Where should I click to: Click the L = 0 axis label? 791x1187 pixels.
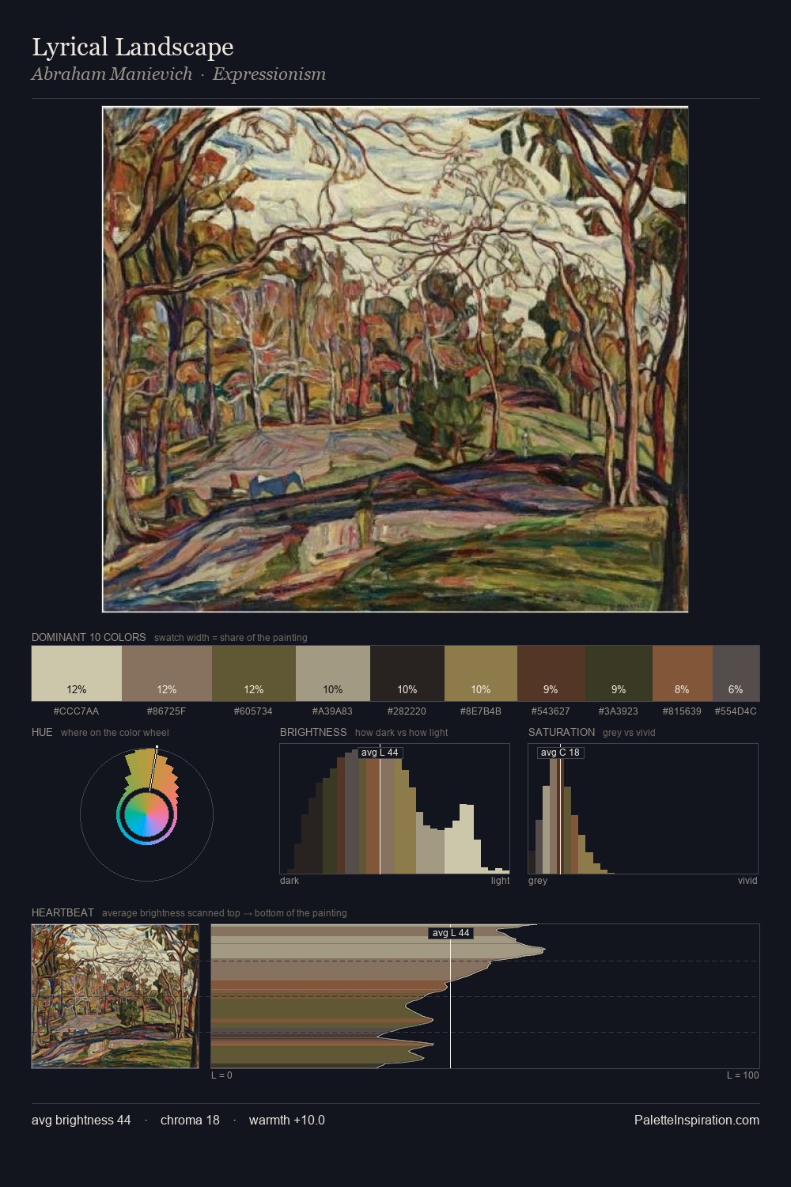221,1075
